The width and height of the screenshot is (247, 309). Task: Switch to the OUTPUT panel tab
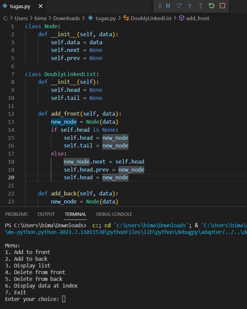pos(46,214)
